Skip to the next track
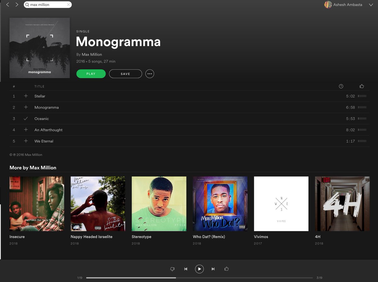The height and width of the screenshot is (282, 378). pos(213,269)
